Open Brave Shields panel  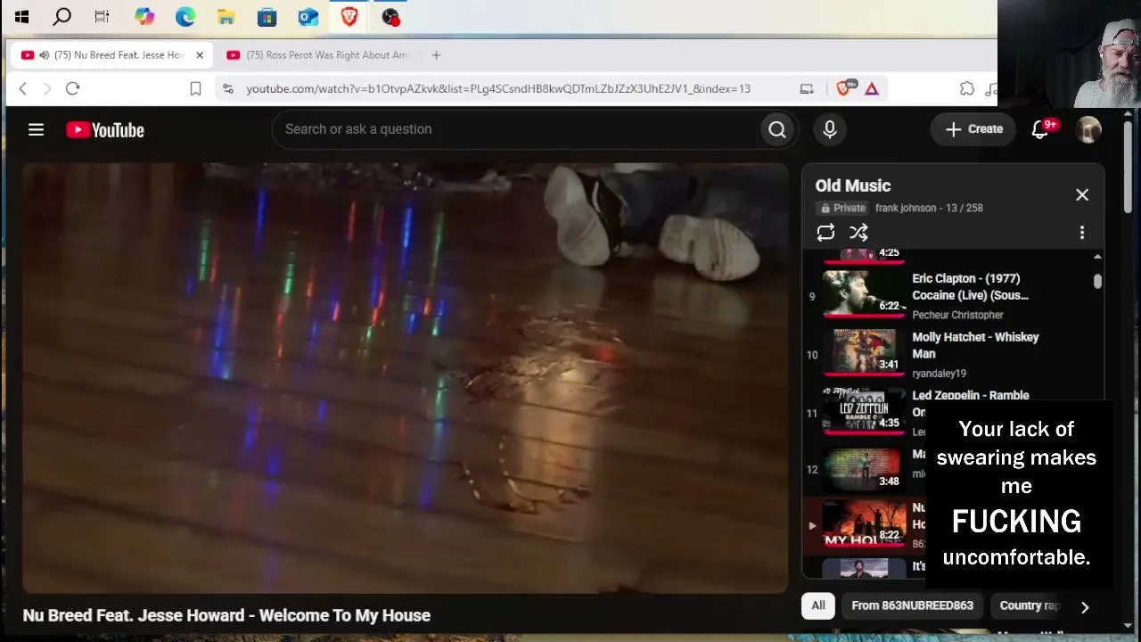click(x=843, y=87)
